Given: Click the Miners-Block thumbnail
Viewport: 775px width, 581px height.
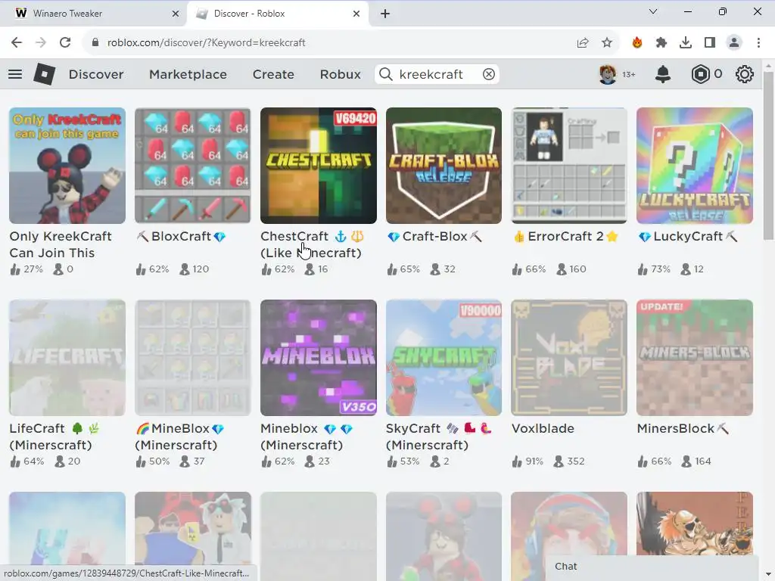Looking at the screenshot, I should [695, 358].
